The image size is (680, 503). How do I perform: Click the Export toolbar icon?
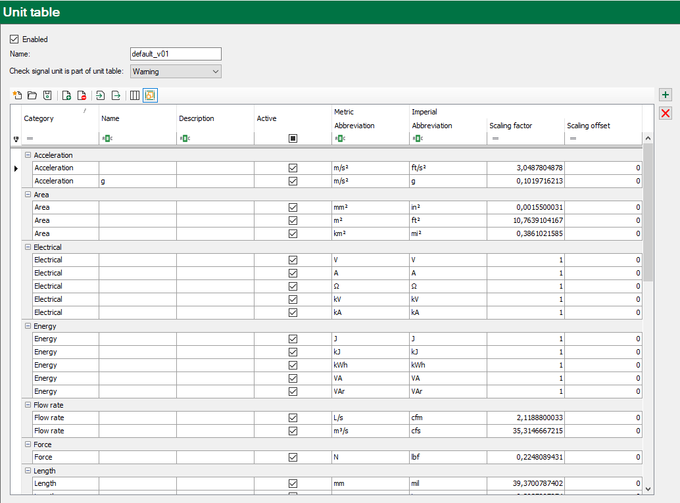click(x=116, y=95)
